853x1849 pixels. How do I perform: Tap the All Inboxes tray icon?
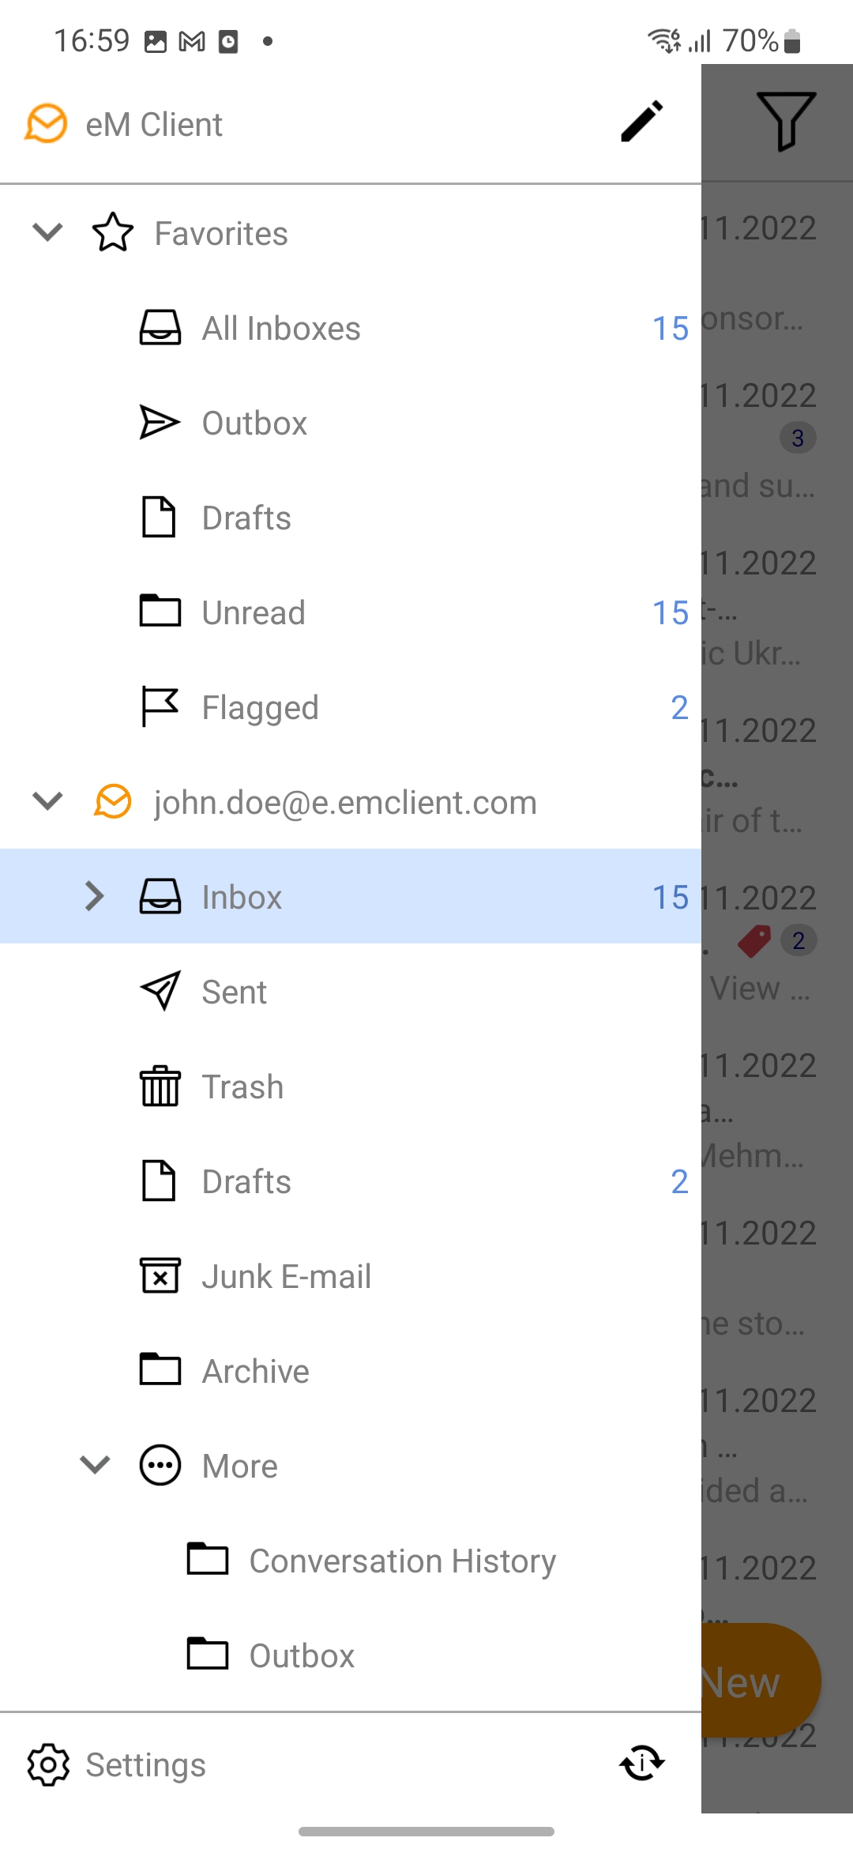tap(160, 328)
